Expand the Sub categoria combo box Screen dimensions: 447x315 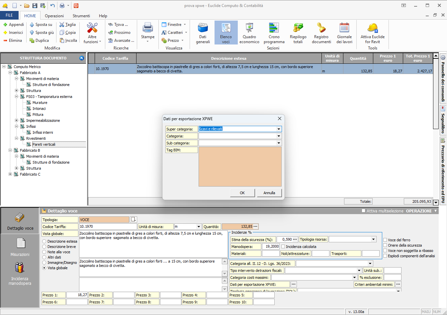(x=279, y=143)
